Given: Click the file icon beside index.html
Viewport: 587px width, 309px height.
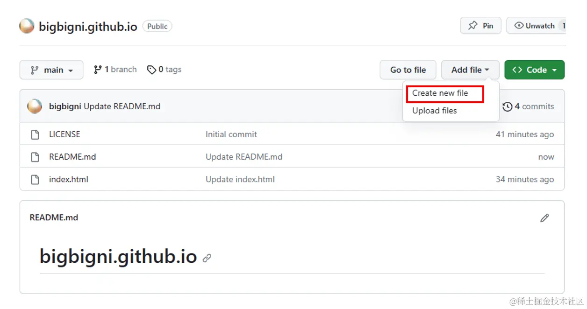Looking at the screenshot, I should pos(35,179).
